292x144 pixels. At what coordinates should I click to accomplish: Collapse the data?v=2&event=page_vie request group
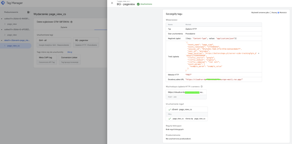click(1, 40)
